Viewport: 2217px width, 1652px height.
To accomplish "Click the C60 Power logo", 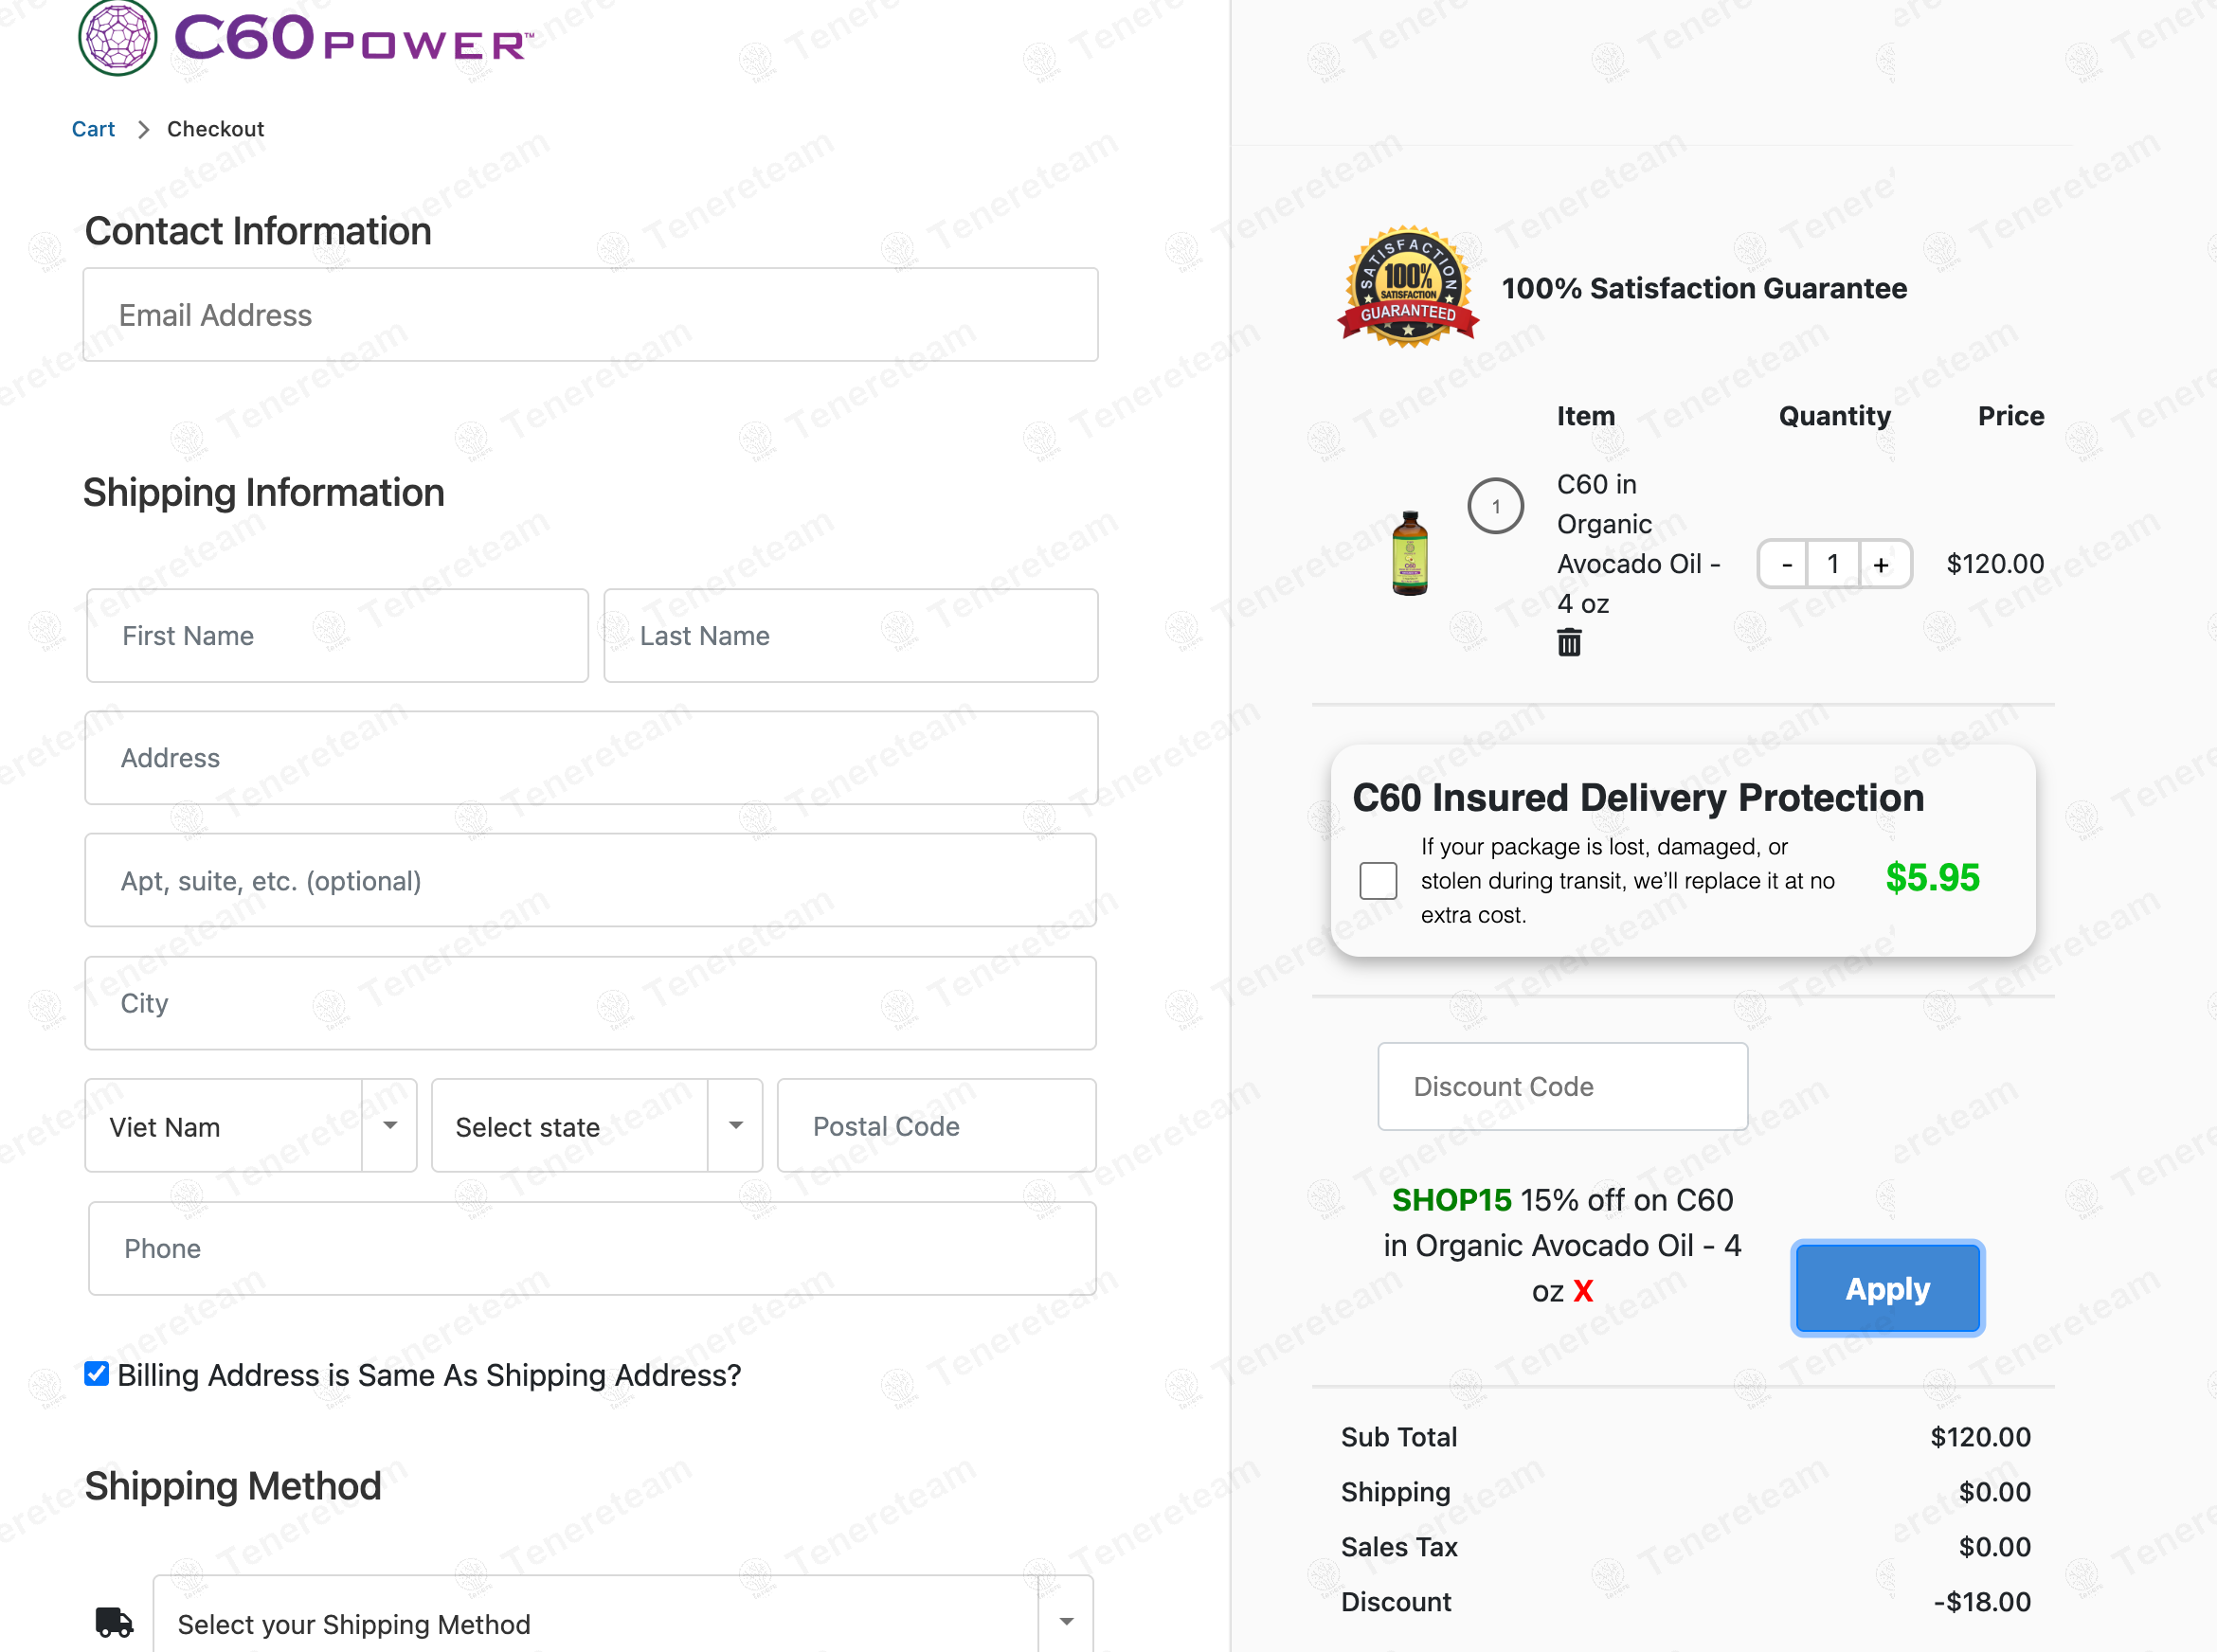I will (306, 38).
